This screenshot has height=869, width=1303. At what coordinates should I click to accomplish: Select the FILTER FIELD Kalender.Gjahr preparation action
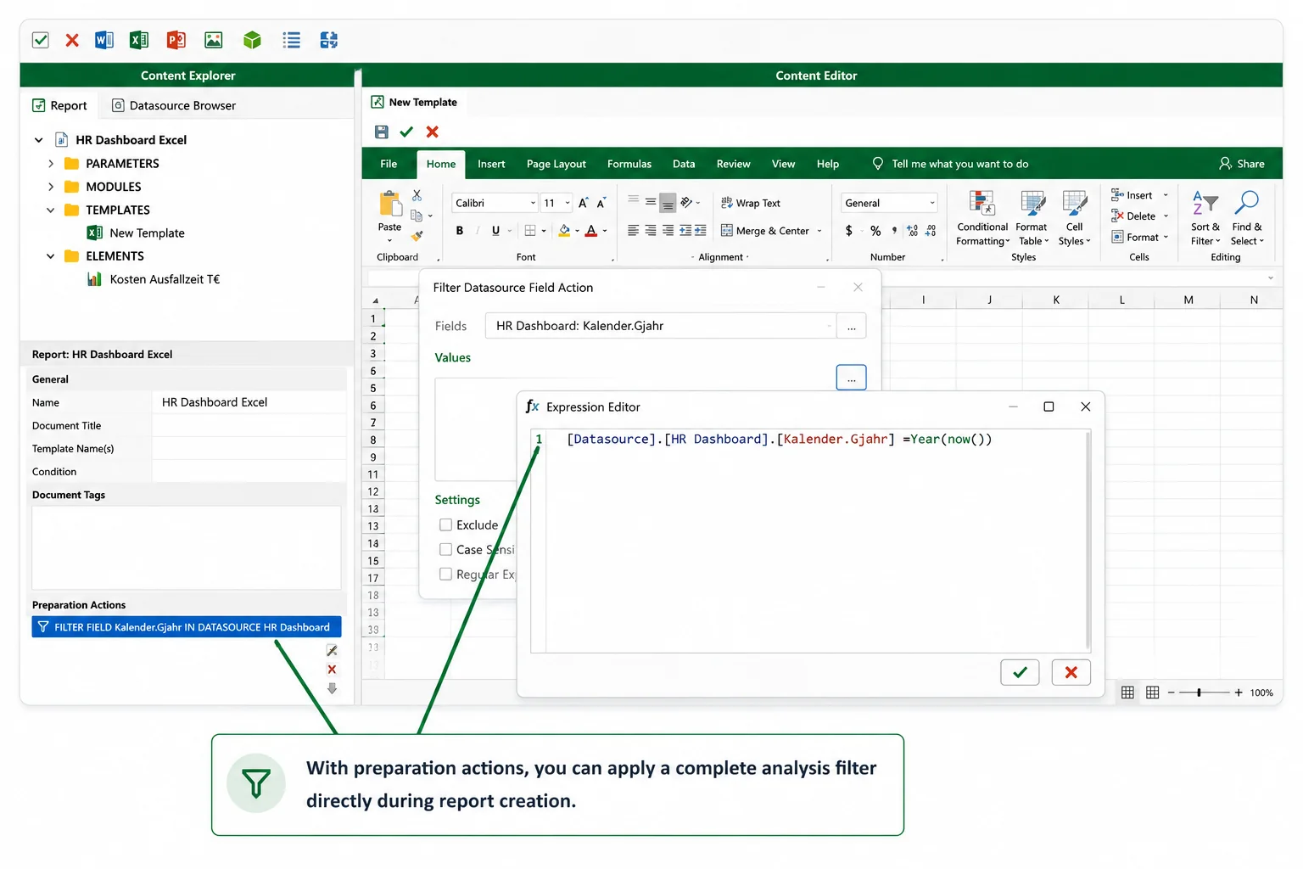coord(187,627)
